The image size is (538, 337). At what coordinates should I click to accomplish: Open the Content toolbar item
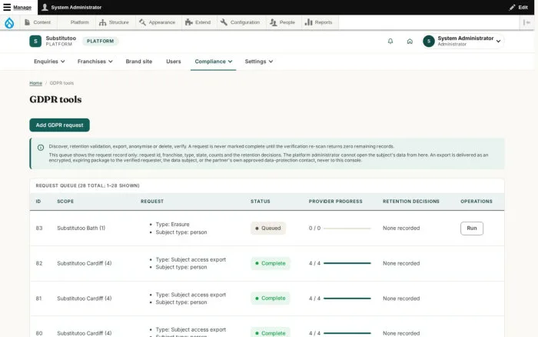[38, 22]
